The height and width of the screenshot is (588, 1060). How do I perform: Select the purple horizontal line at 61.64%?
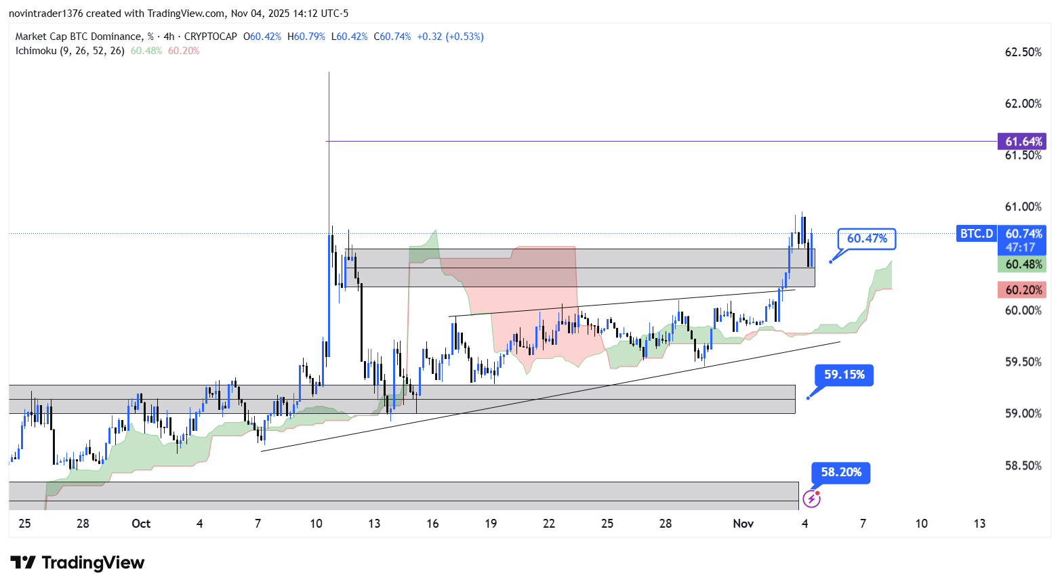tap(610, 141)
